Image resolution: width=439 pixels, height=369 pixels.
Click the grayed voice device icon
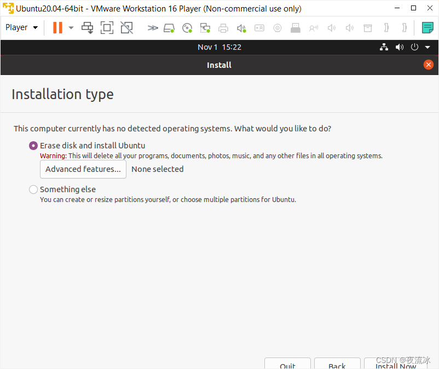tap(314, 28)
